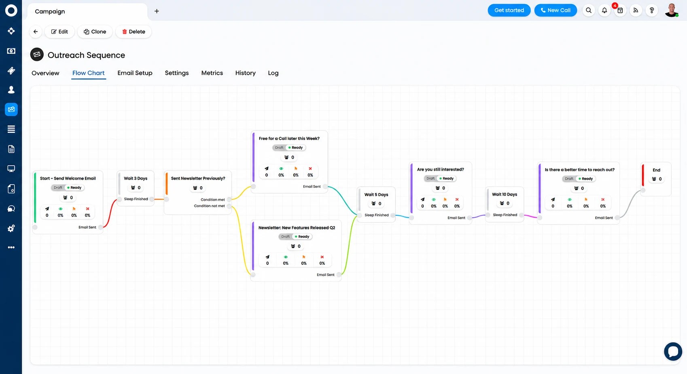687x374 pixels.
Task: View the History tab
Action: (246, 73)
